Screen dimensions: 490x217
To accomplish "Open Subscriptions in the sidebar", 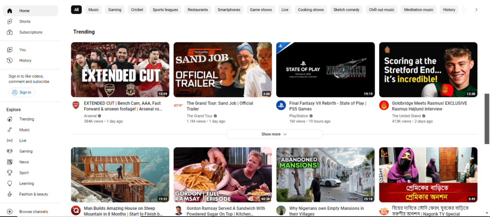I will tap(30, 32).
